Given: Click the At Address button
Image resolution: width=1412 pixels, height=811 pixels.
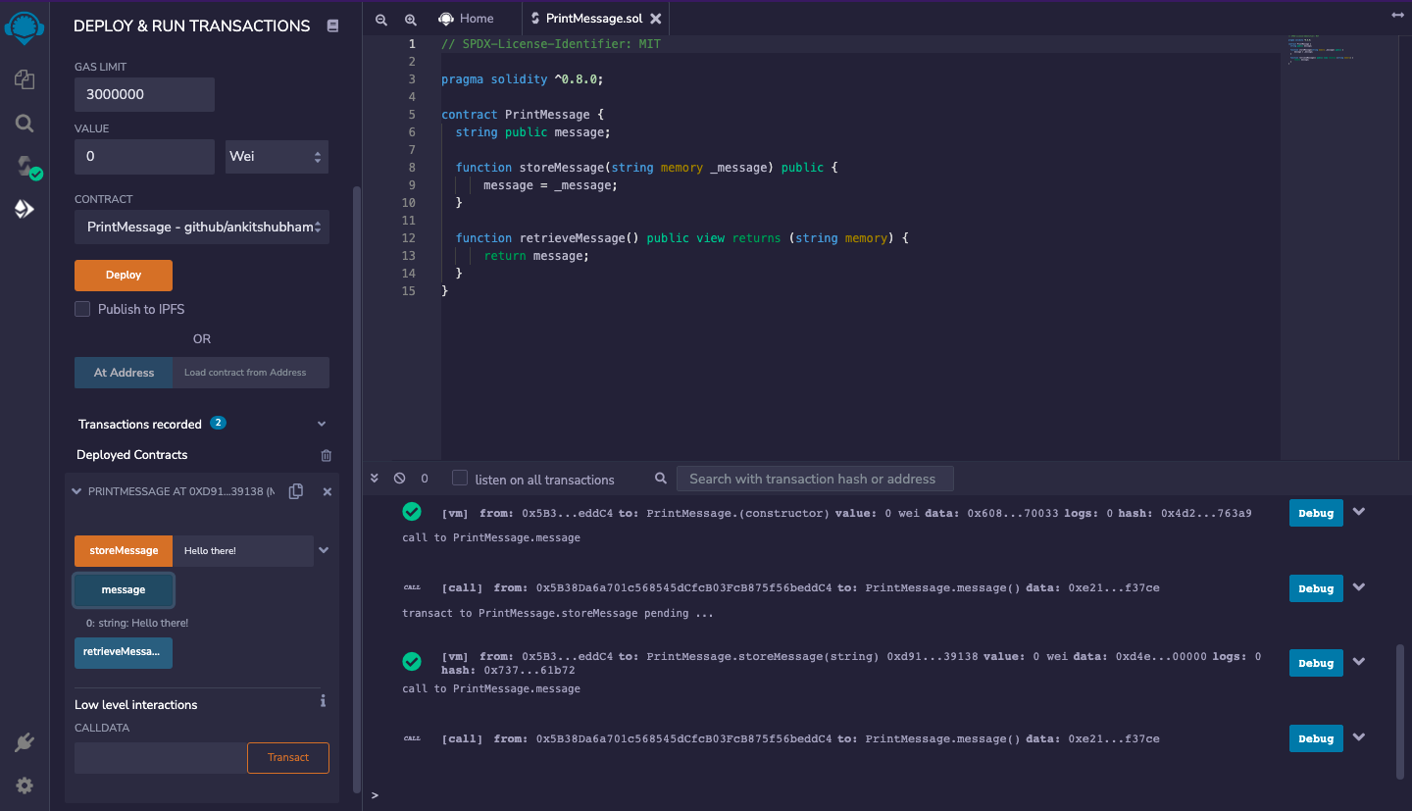Looking at the screenshot, I should coord(124,373).
